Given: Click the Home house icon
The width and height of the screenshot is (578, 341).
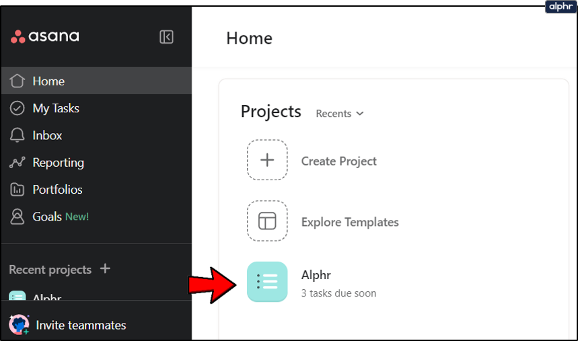Looking at the screenshot, I should [x=18, y=81].
